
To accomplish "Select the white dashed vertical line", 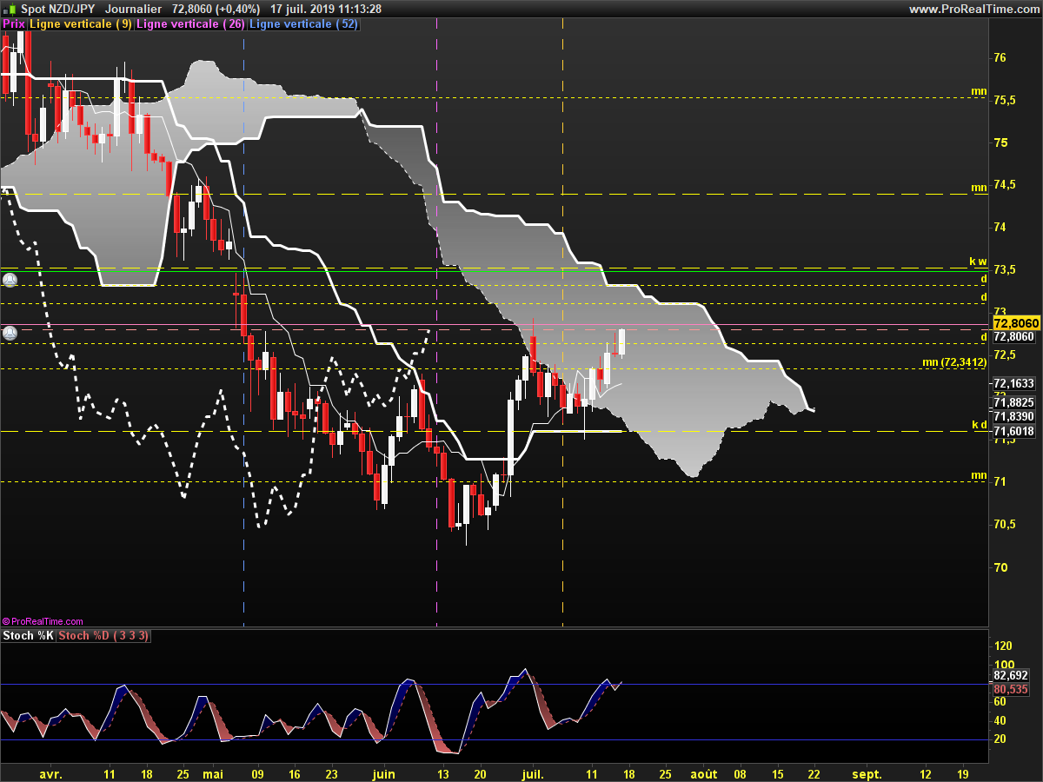I will point(563,321).
